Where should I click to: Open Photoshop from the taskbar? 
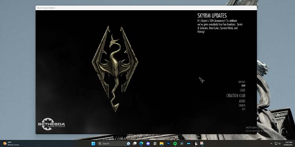coord(168,143)
